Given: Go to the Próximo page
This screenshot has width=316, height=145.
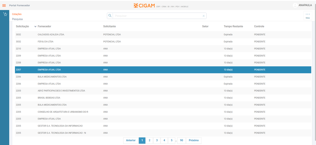Looking at the screenshot, I should click(x=194, y=141).
